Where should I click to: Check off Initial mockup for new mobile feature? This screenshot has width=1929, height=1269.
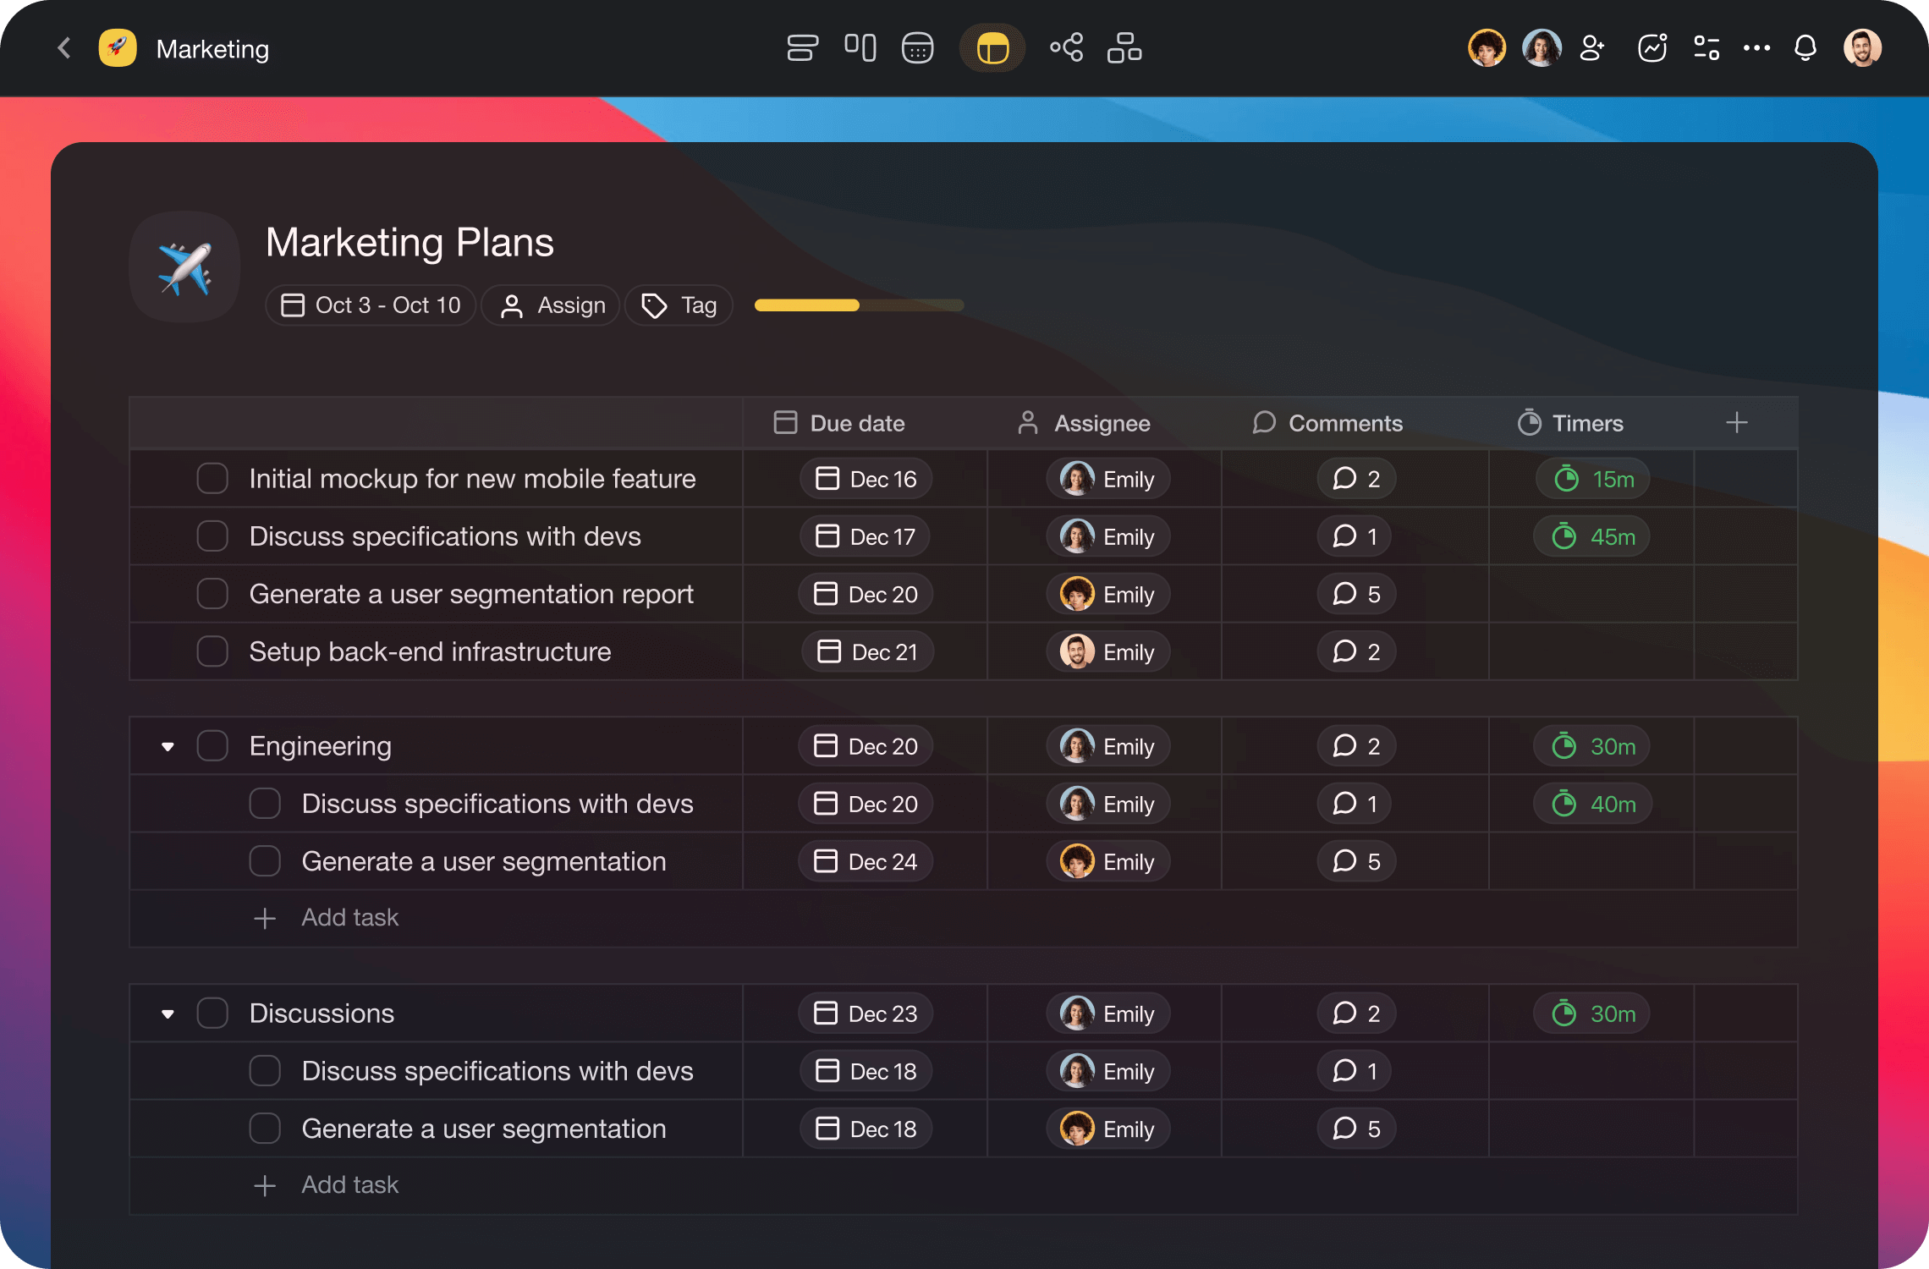pyautogui.click(x=212, y=479)
